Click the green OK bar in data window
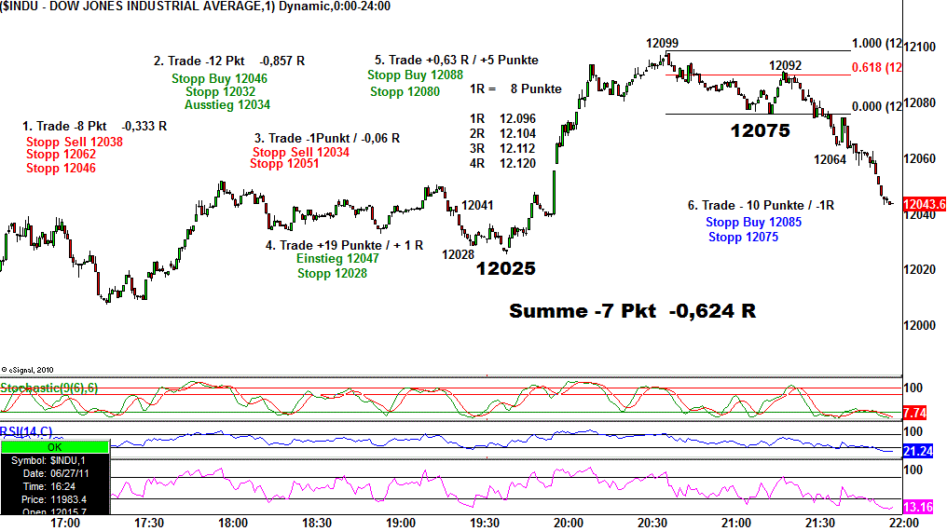947x531 pixels. coord(54,447)
